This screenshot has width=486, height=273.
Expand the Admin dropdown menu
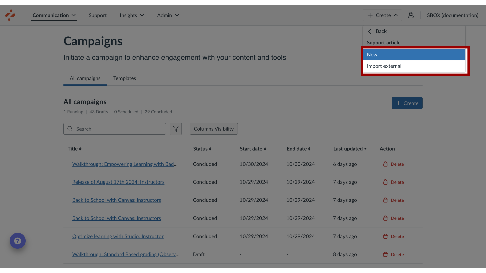coord(168,15)
